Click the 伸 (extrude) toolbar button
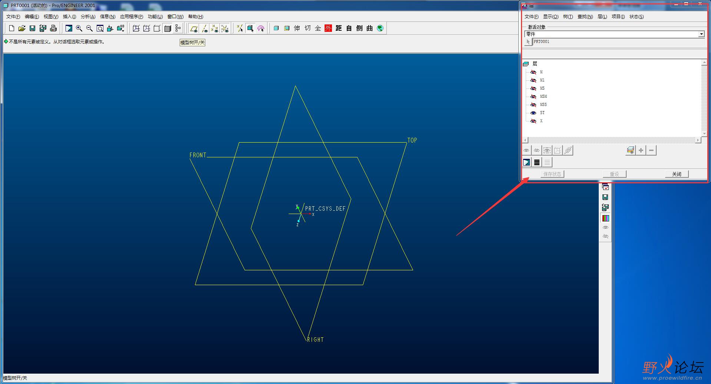Screen dimensions: 711x384 tap(297, 28)
